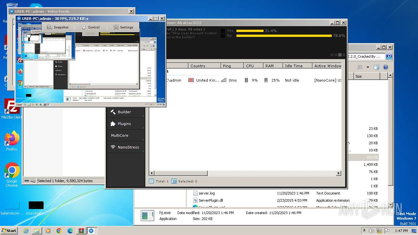Select the 'Not idle' cell
Image resolution: width=418 pixels, height=235 pixels.
coord(292,80)
